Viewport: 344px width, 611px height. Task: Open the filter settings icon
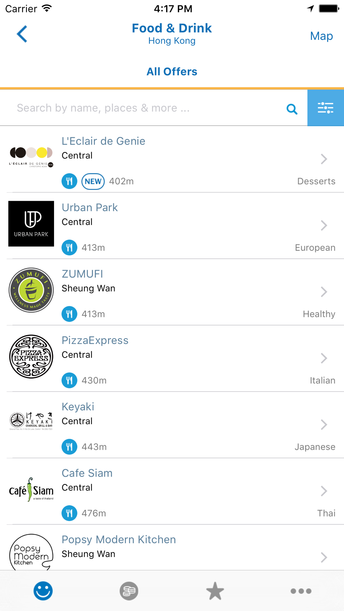[325, 108]
